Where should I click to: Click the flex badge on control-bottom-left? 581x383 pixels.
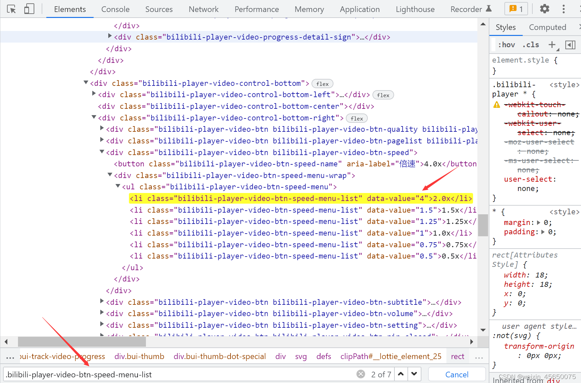pos(383,95)
